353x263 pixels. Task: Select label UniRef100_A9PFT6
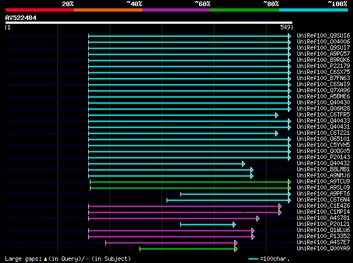tap(323, 194)
